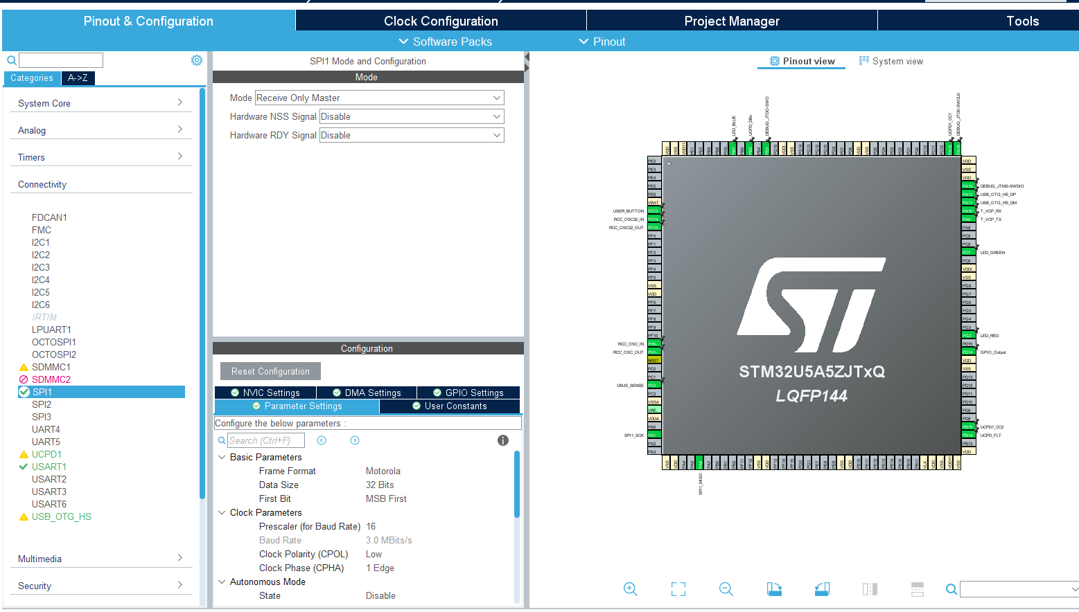Viewport: 1079px width, 612px height.
Task: Rotate the chip view clockwise
Action: point(774,589)
